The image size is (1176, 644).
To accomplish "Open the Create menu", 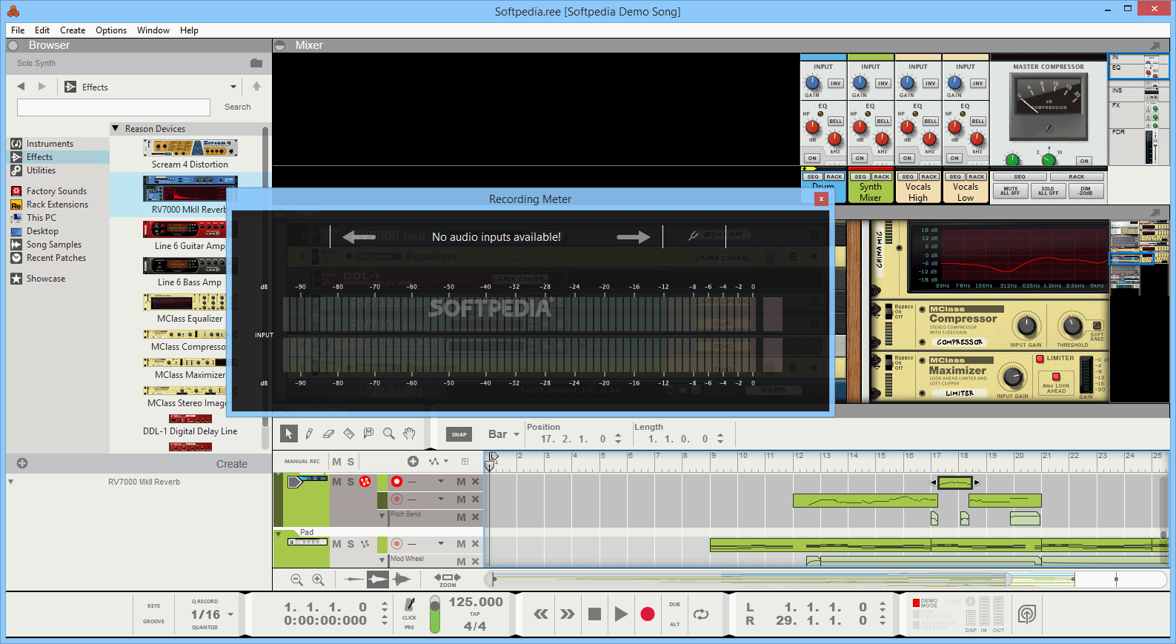I will [73, 30].
